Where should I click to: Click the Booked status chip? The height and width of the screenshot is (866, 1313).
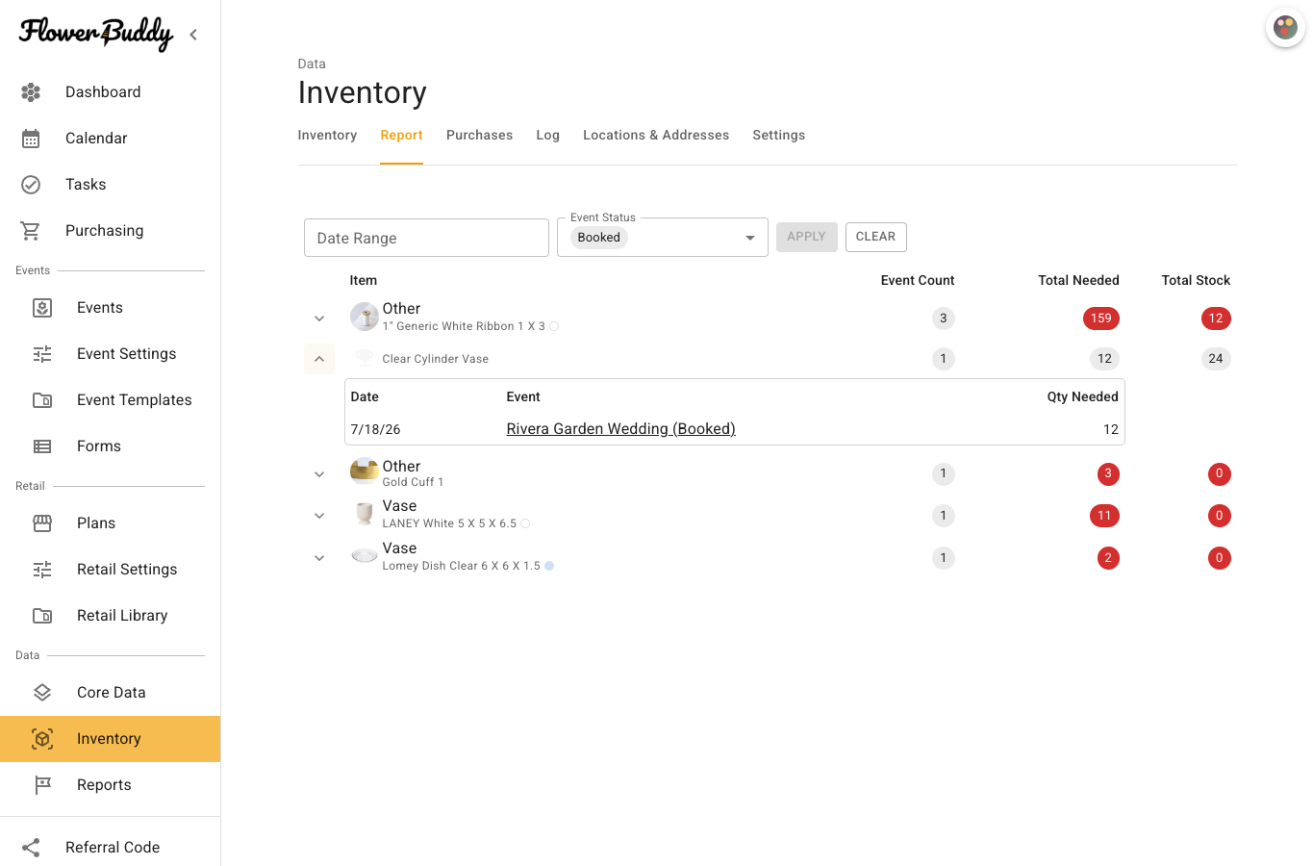click(599, 238)
